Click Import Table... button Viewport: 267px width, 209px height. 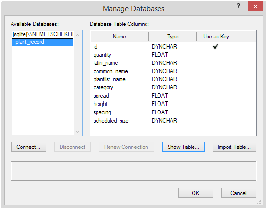(234, 147)
